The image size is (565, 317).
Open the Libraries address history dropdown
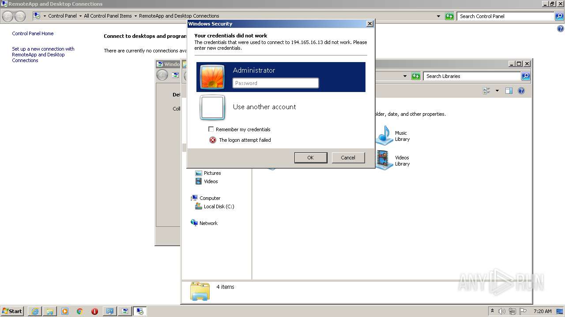pyautogui.click(x=405, y=76)
